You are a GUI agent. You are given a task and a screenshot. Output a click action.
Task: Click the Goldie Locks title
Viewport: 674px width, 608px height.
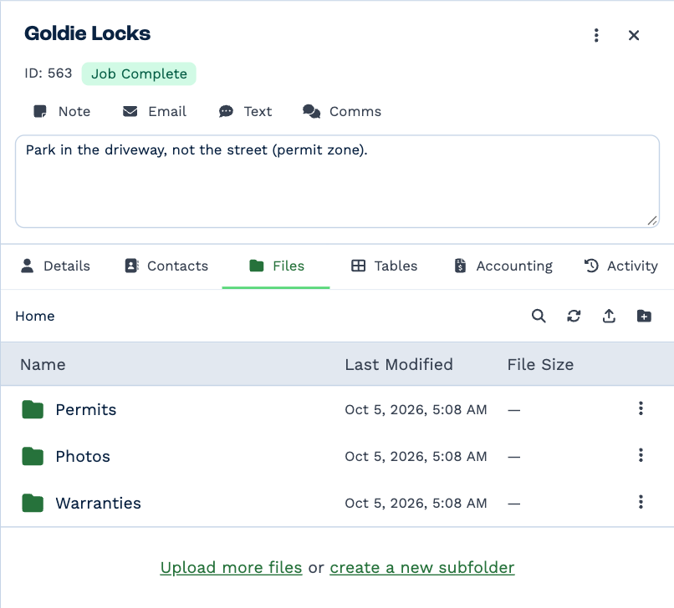click(x=87, y=33)
